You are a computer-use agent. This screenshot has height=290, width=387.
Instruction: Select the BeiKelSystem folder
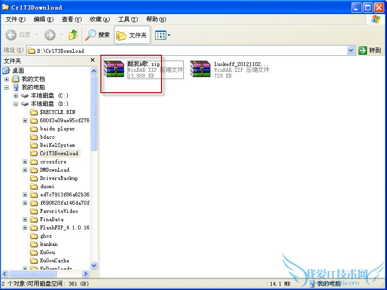pyautogui.click(x=57, y=145)
